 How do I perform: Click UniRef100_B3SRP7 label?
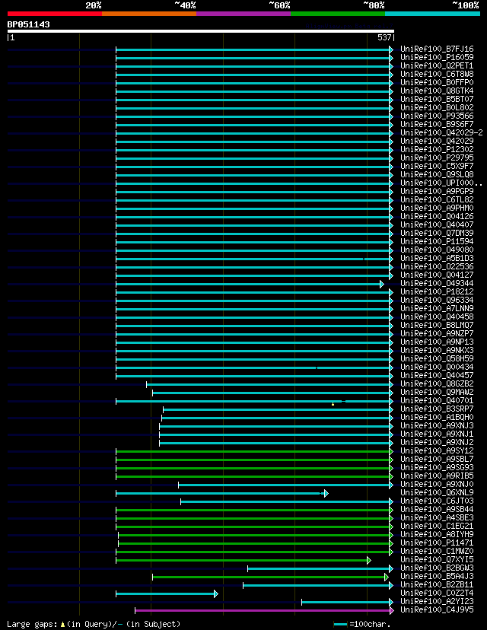pyautogui.click(x=437, y=409)
